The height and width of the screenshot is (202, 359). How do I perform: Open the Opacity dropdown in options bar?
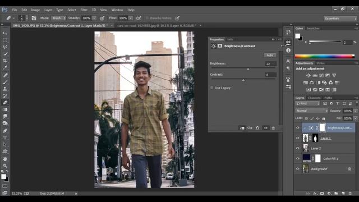point(94,18)
